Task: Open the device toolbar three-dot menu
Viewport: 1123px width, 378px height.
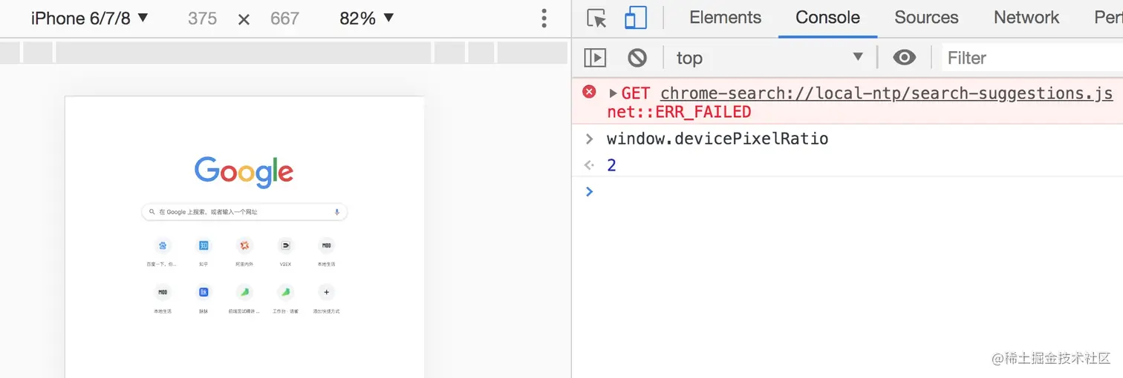Action: click(x=544, y=19)
